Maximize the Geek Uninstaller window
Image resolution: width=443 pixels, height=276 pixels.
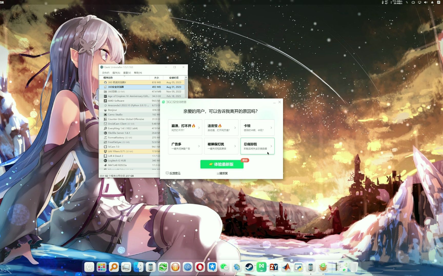[175, 67]
